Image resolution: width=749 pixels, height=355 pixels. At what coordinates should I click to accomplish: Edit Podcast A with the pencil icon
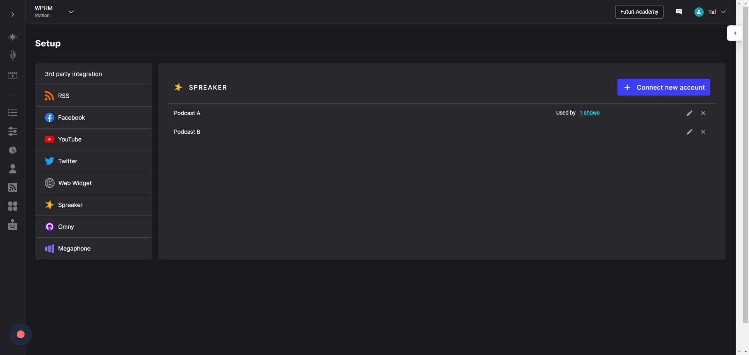(x=689, y=113)
